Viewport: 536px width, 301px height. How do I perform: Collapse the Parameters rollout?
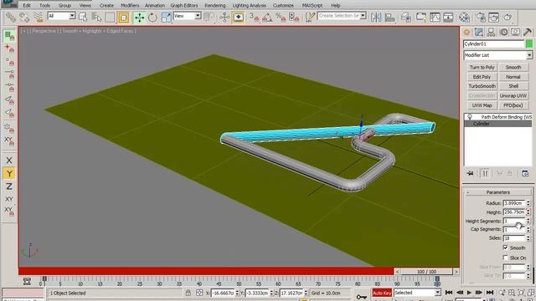497,192
